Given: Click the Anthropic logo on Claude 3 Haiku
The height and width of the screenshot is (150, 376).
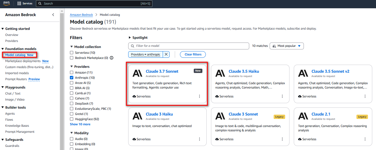Looking at the screenshot, I should tap(137, 116).
